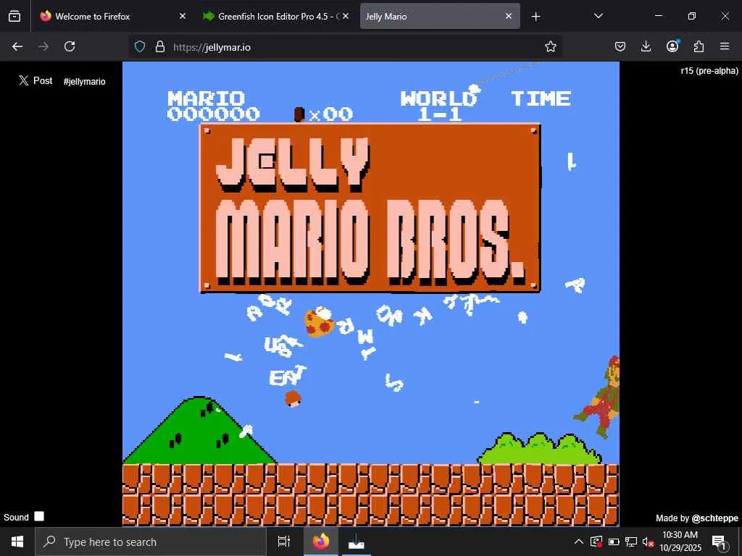
Task: Go back with the back arrow
Action: 17,46
